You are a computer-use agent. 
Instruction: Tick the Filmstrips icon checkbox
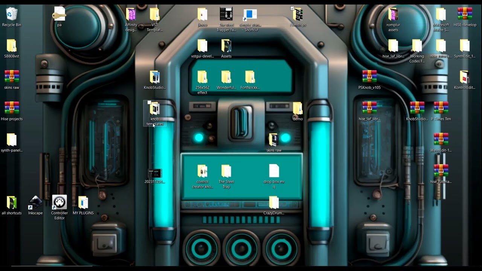293,8
